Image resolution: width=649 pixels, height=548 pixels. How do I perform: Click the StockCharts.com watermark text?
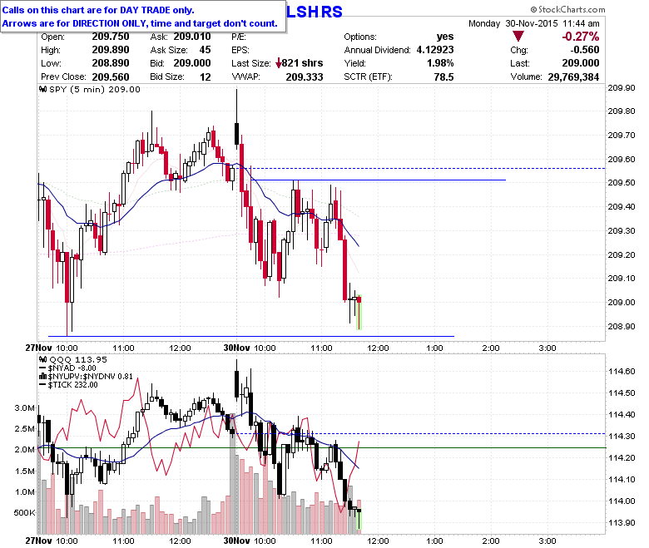tap(567, 9)
